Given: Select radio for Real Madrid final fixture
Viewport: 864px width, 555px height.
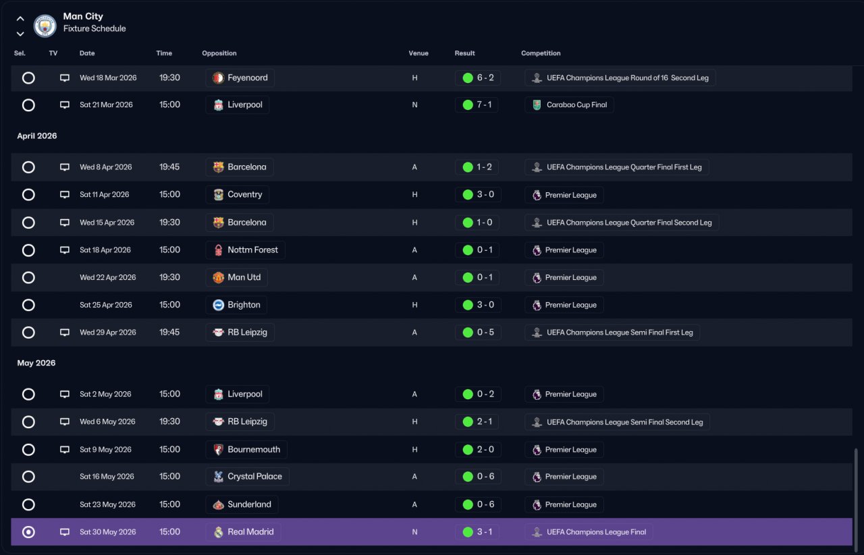Looking at the screenshot, I should pos(28,532).
